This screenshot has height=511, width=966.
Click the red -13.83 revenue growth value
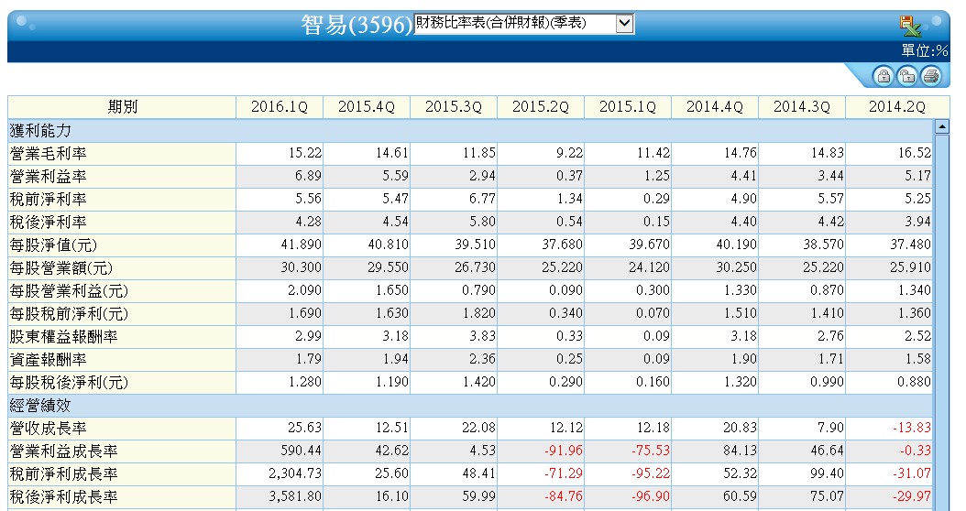(912, 428)
